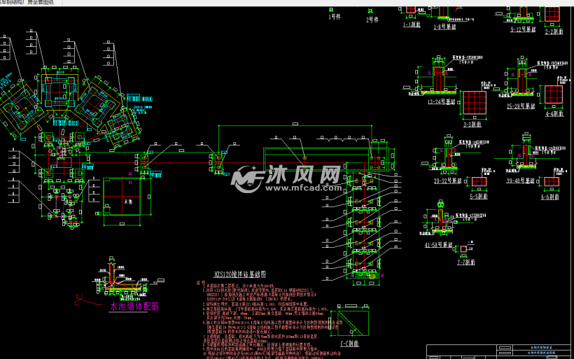Viewport: 574px width, 359px height.
Task: Click the red grid of the 4-4 section
Action: click(x=554, y=94)
